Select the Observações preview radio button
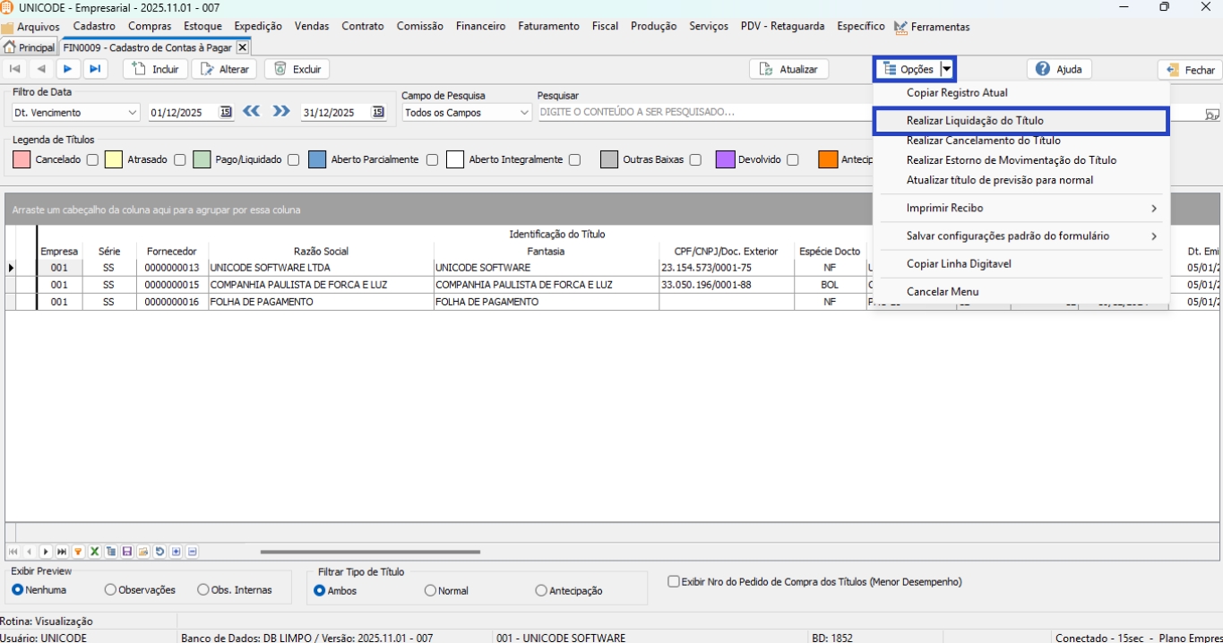The width and height of the screenshot is (1223, 643). coord(111,590)
